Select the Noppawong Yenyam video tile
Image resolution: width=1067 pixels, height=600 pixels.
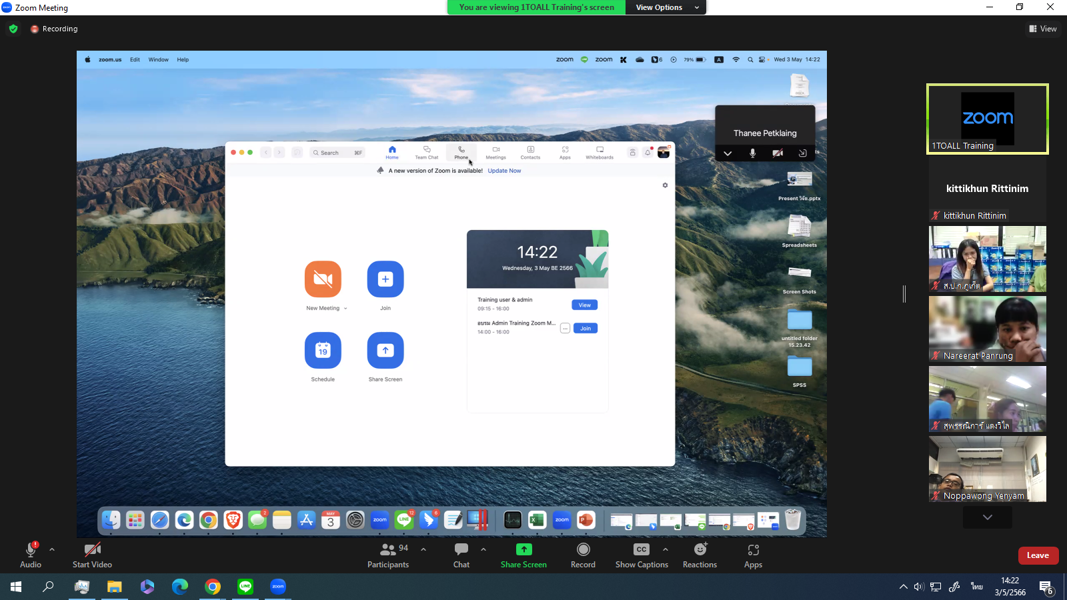pyautogui.click(x=988, y=469)
